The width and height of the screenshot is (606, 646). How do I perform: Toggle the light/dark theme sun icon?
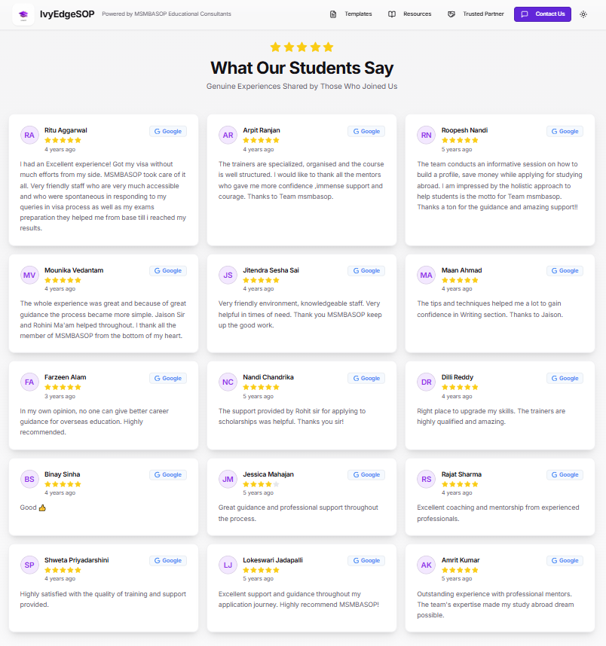583,14
